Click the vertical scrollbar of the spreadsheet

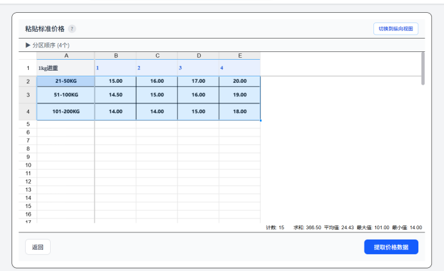(x=422, y=68)
